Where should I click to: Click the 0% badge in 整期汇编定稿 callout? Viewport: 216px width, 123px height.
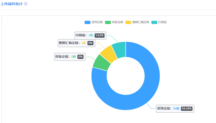point(90,43)
